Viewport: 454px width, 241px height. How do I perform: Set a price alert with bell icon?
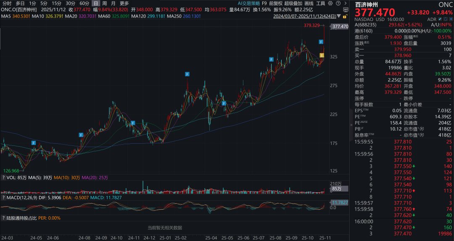click(445, 19)
